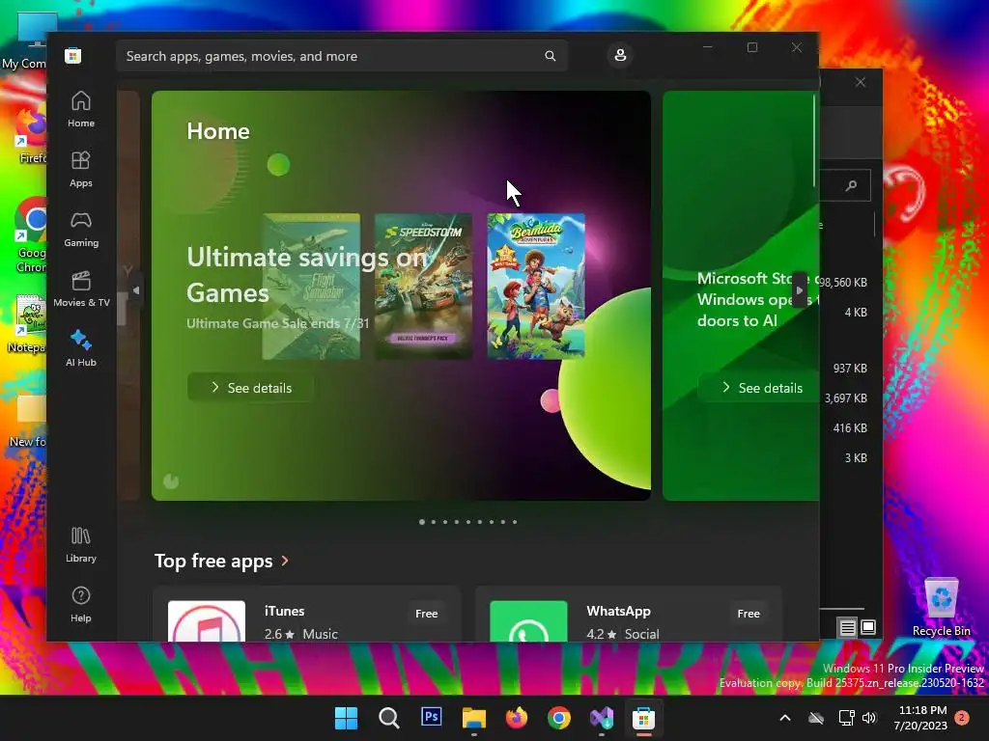989x741 pixels.
Task: Click Microsoft Store icon in taskbar
Action: click(x=644, y=718)
